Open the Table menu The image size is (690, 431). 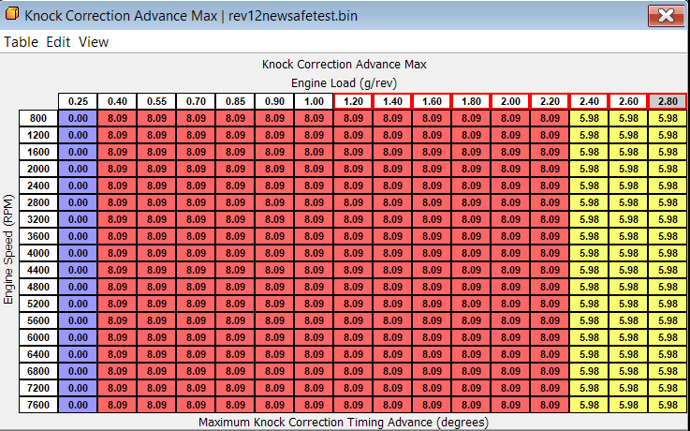point(21,42)
